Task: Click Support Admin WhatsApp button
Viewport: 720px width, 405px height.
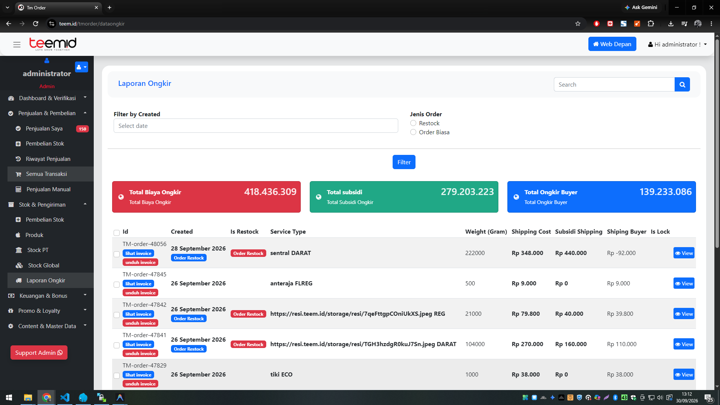Action: click(39, 352)
